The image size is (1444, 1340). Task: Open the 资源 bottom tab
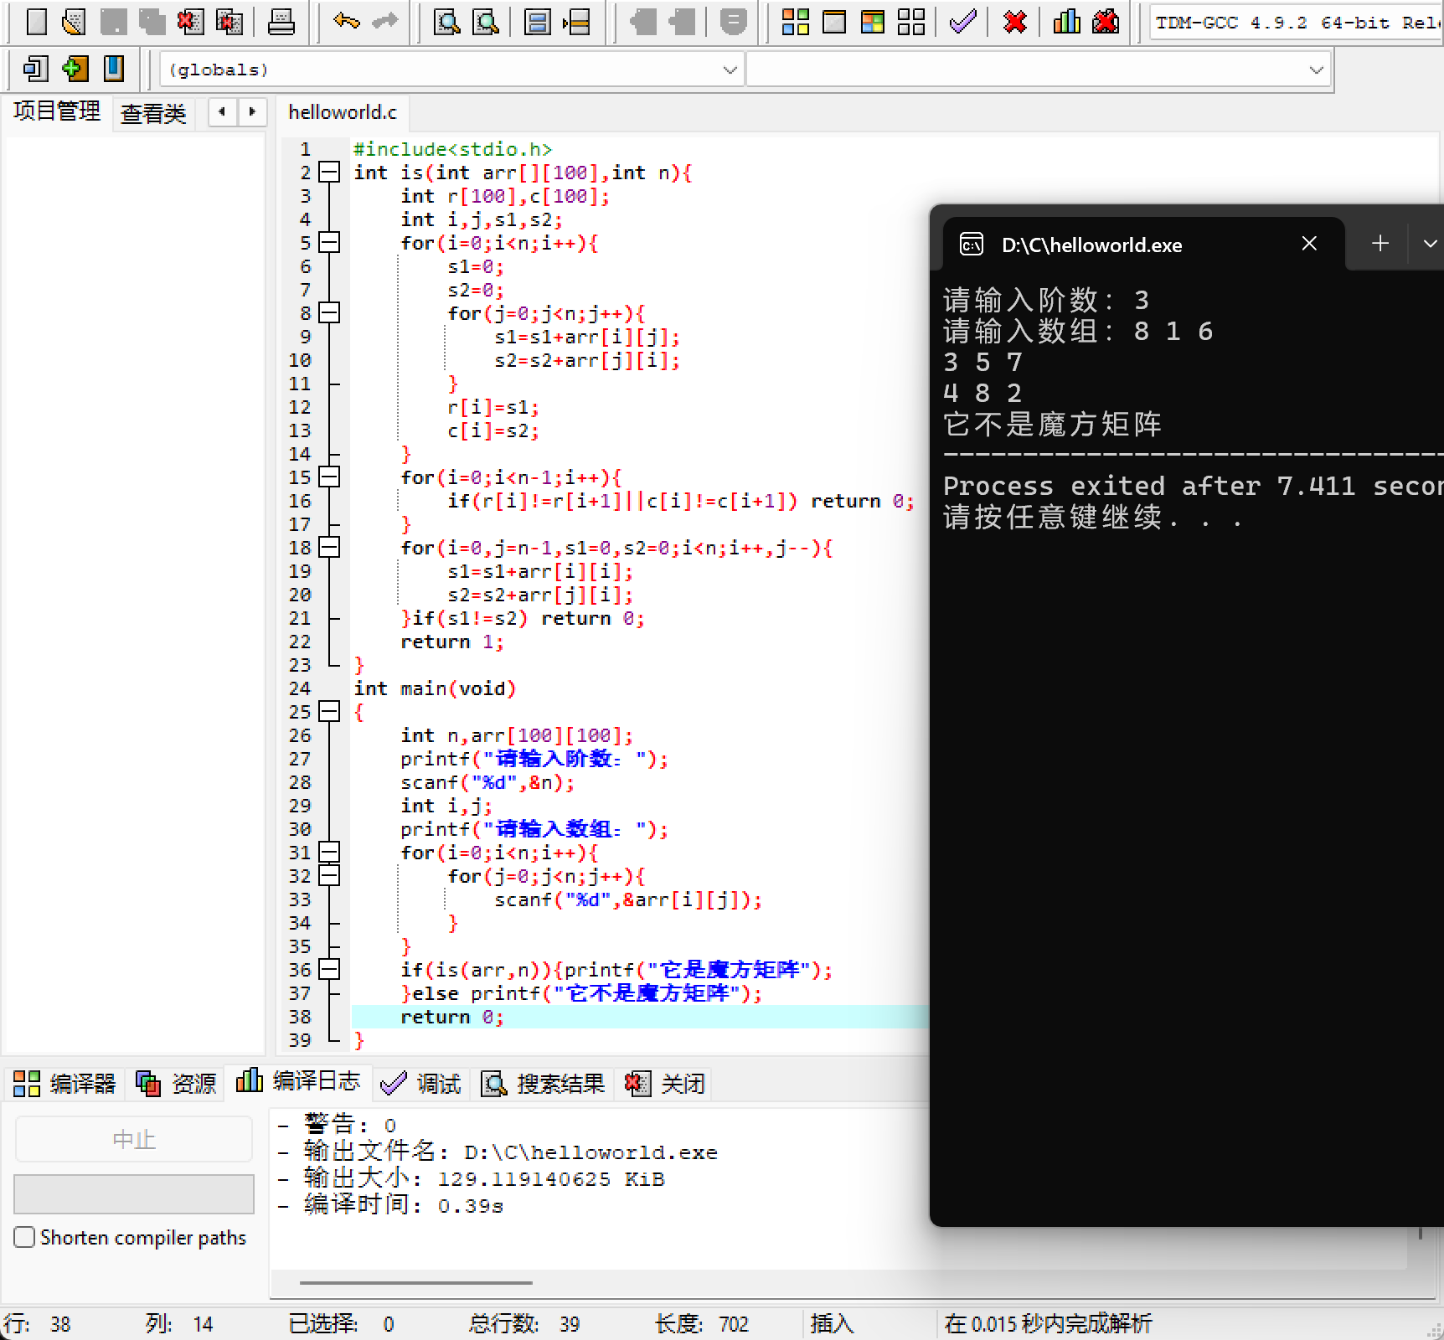pos(176,1084)
